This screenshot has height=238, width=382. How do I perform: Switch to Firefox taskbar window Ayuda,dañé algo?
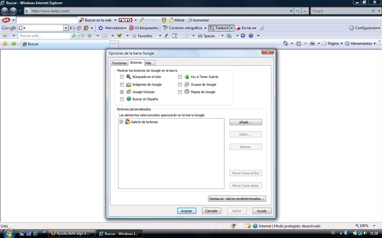(72, 234)
